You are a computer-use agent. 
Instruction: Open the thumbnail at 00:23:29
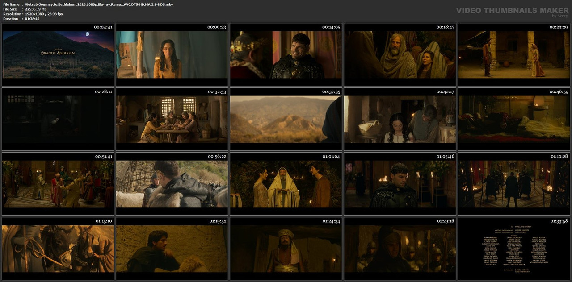click(514, 54)
